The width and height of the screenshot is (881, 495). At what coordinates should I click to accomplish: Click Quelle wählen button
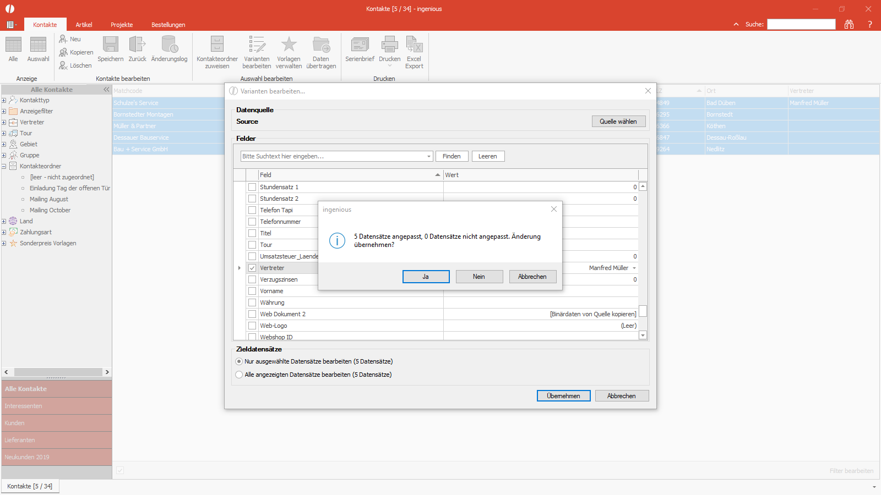(618, 122)
